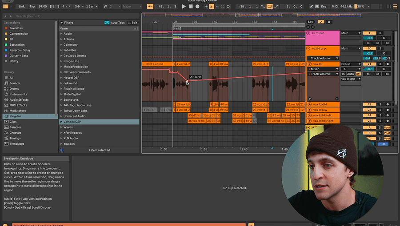Click the Session Record circle icon

click(x=228, y=6)
